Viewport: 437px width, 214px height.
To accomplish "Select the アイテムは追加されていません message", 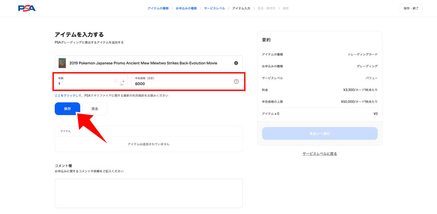I will 149,144.
